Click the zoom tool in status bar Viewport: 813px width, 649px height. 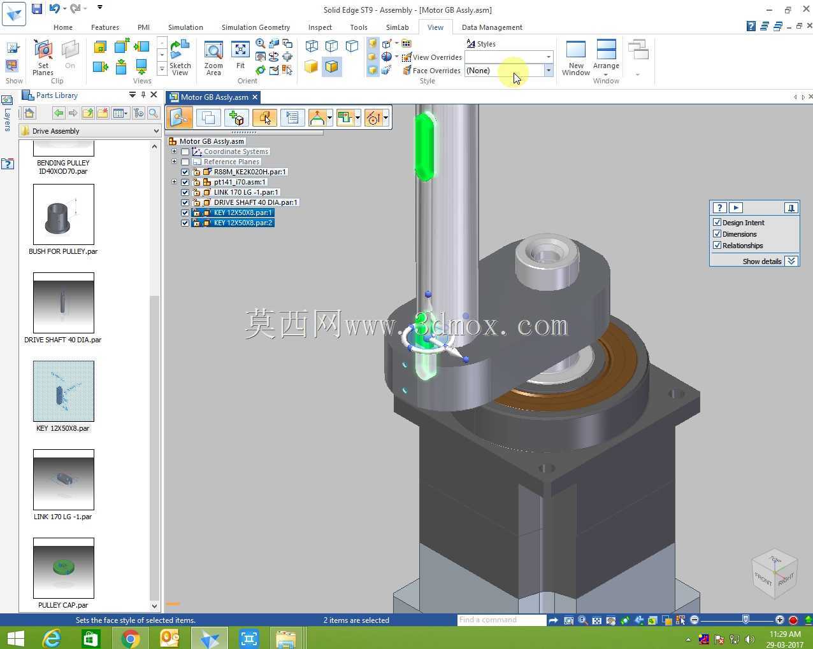click(582, 620)
